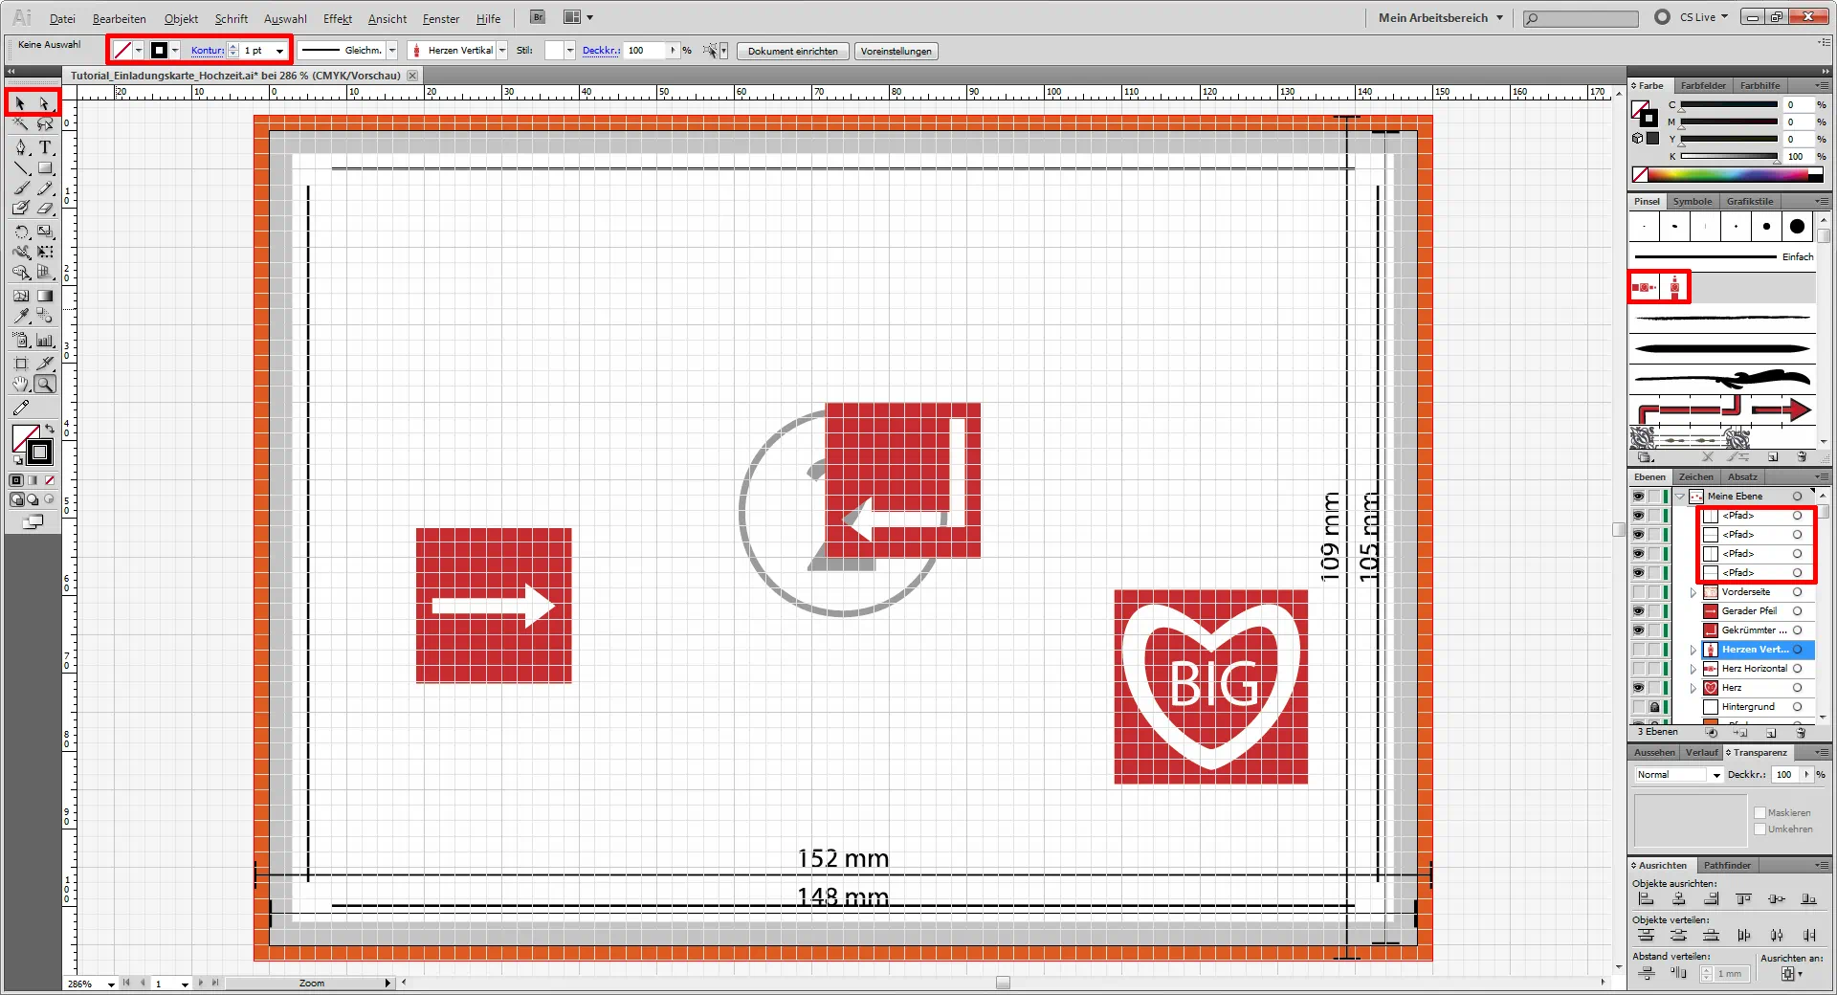Pick the Eyedropper tool
Viewport: 1837px width, 995px height.
click(21, 316)
